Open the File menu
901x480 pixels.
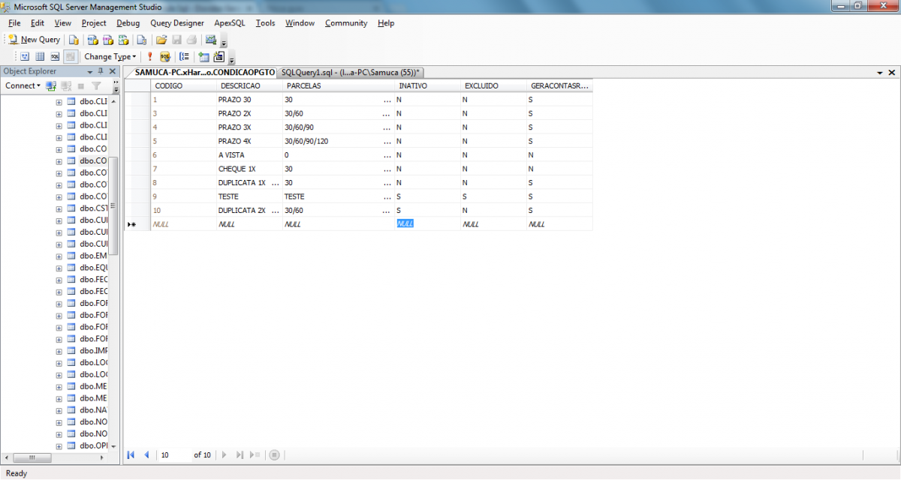(14, 23)
